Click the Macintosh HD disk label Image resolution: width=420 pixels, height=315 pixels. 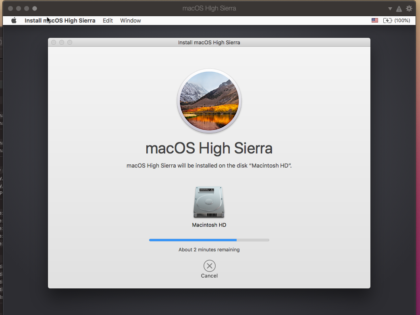coord(209,225)
